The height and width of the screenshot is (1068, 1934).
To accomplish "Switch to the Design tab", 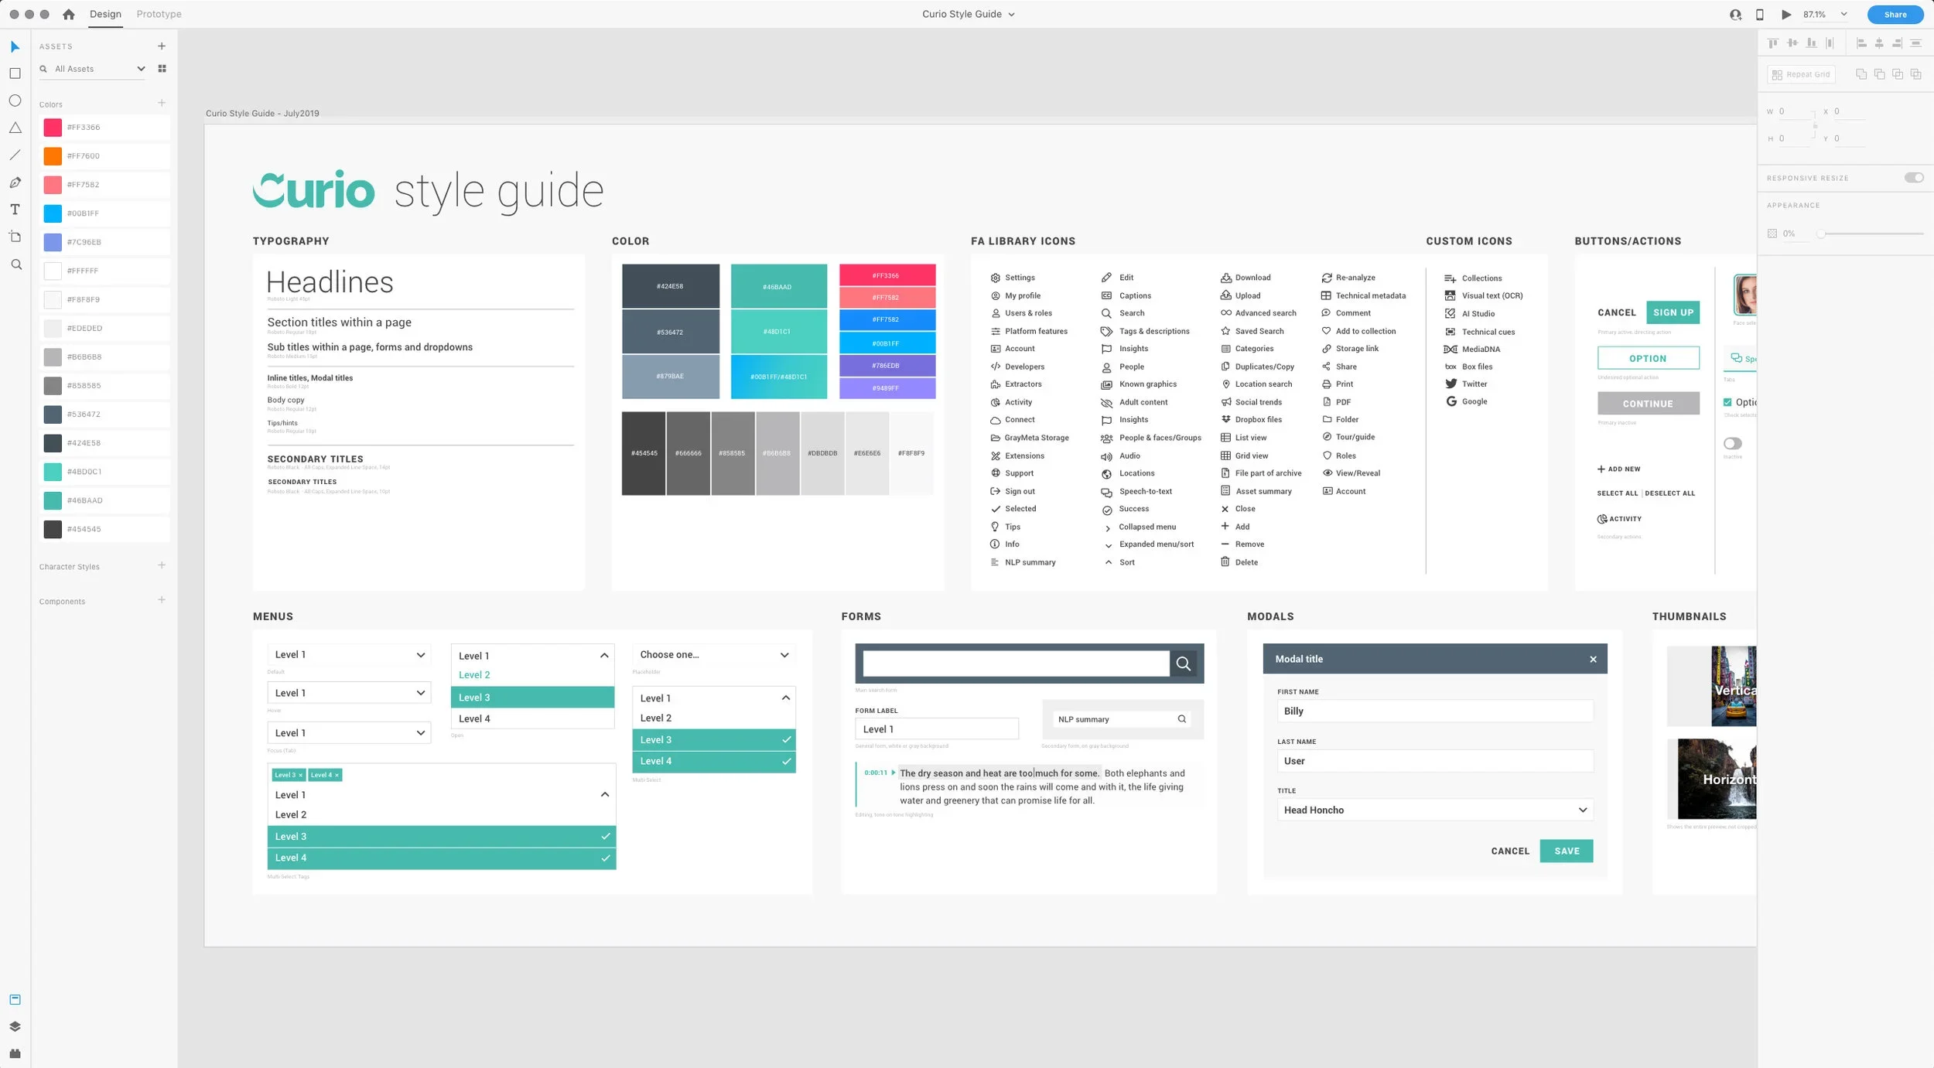I will (x=105, y=14).
